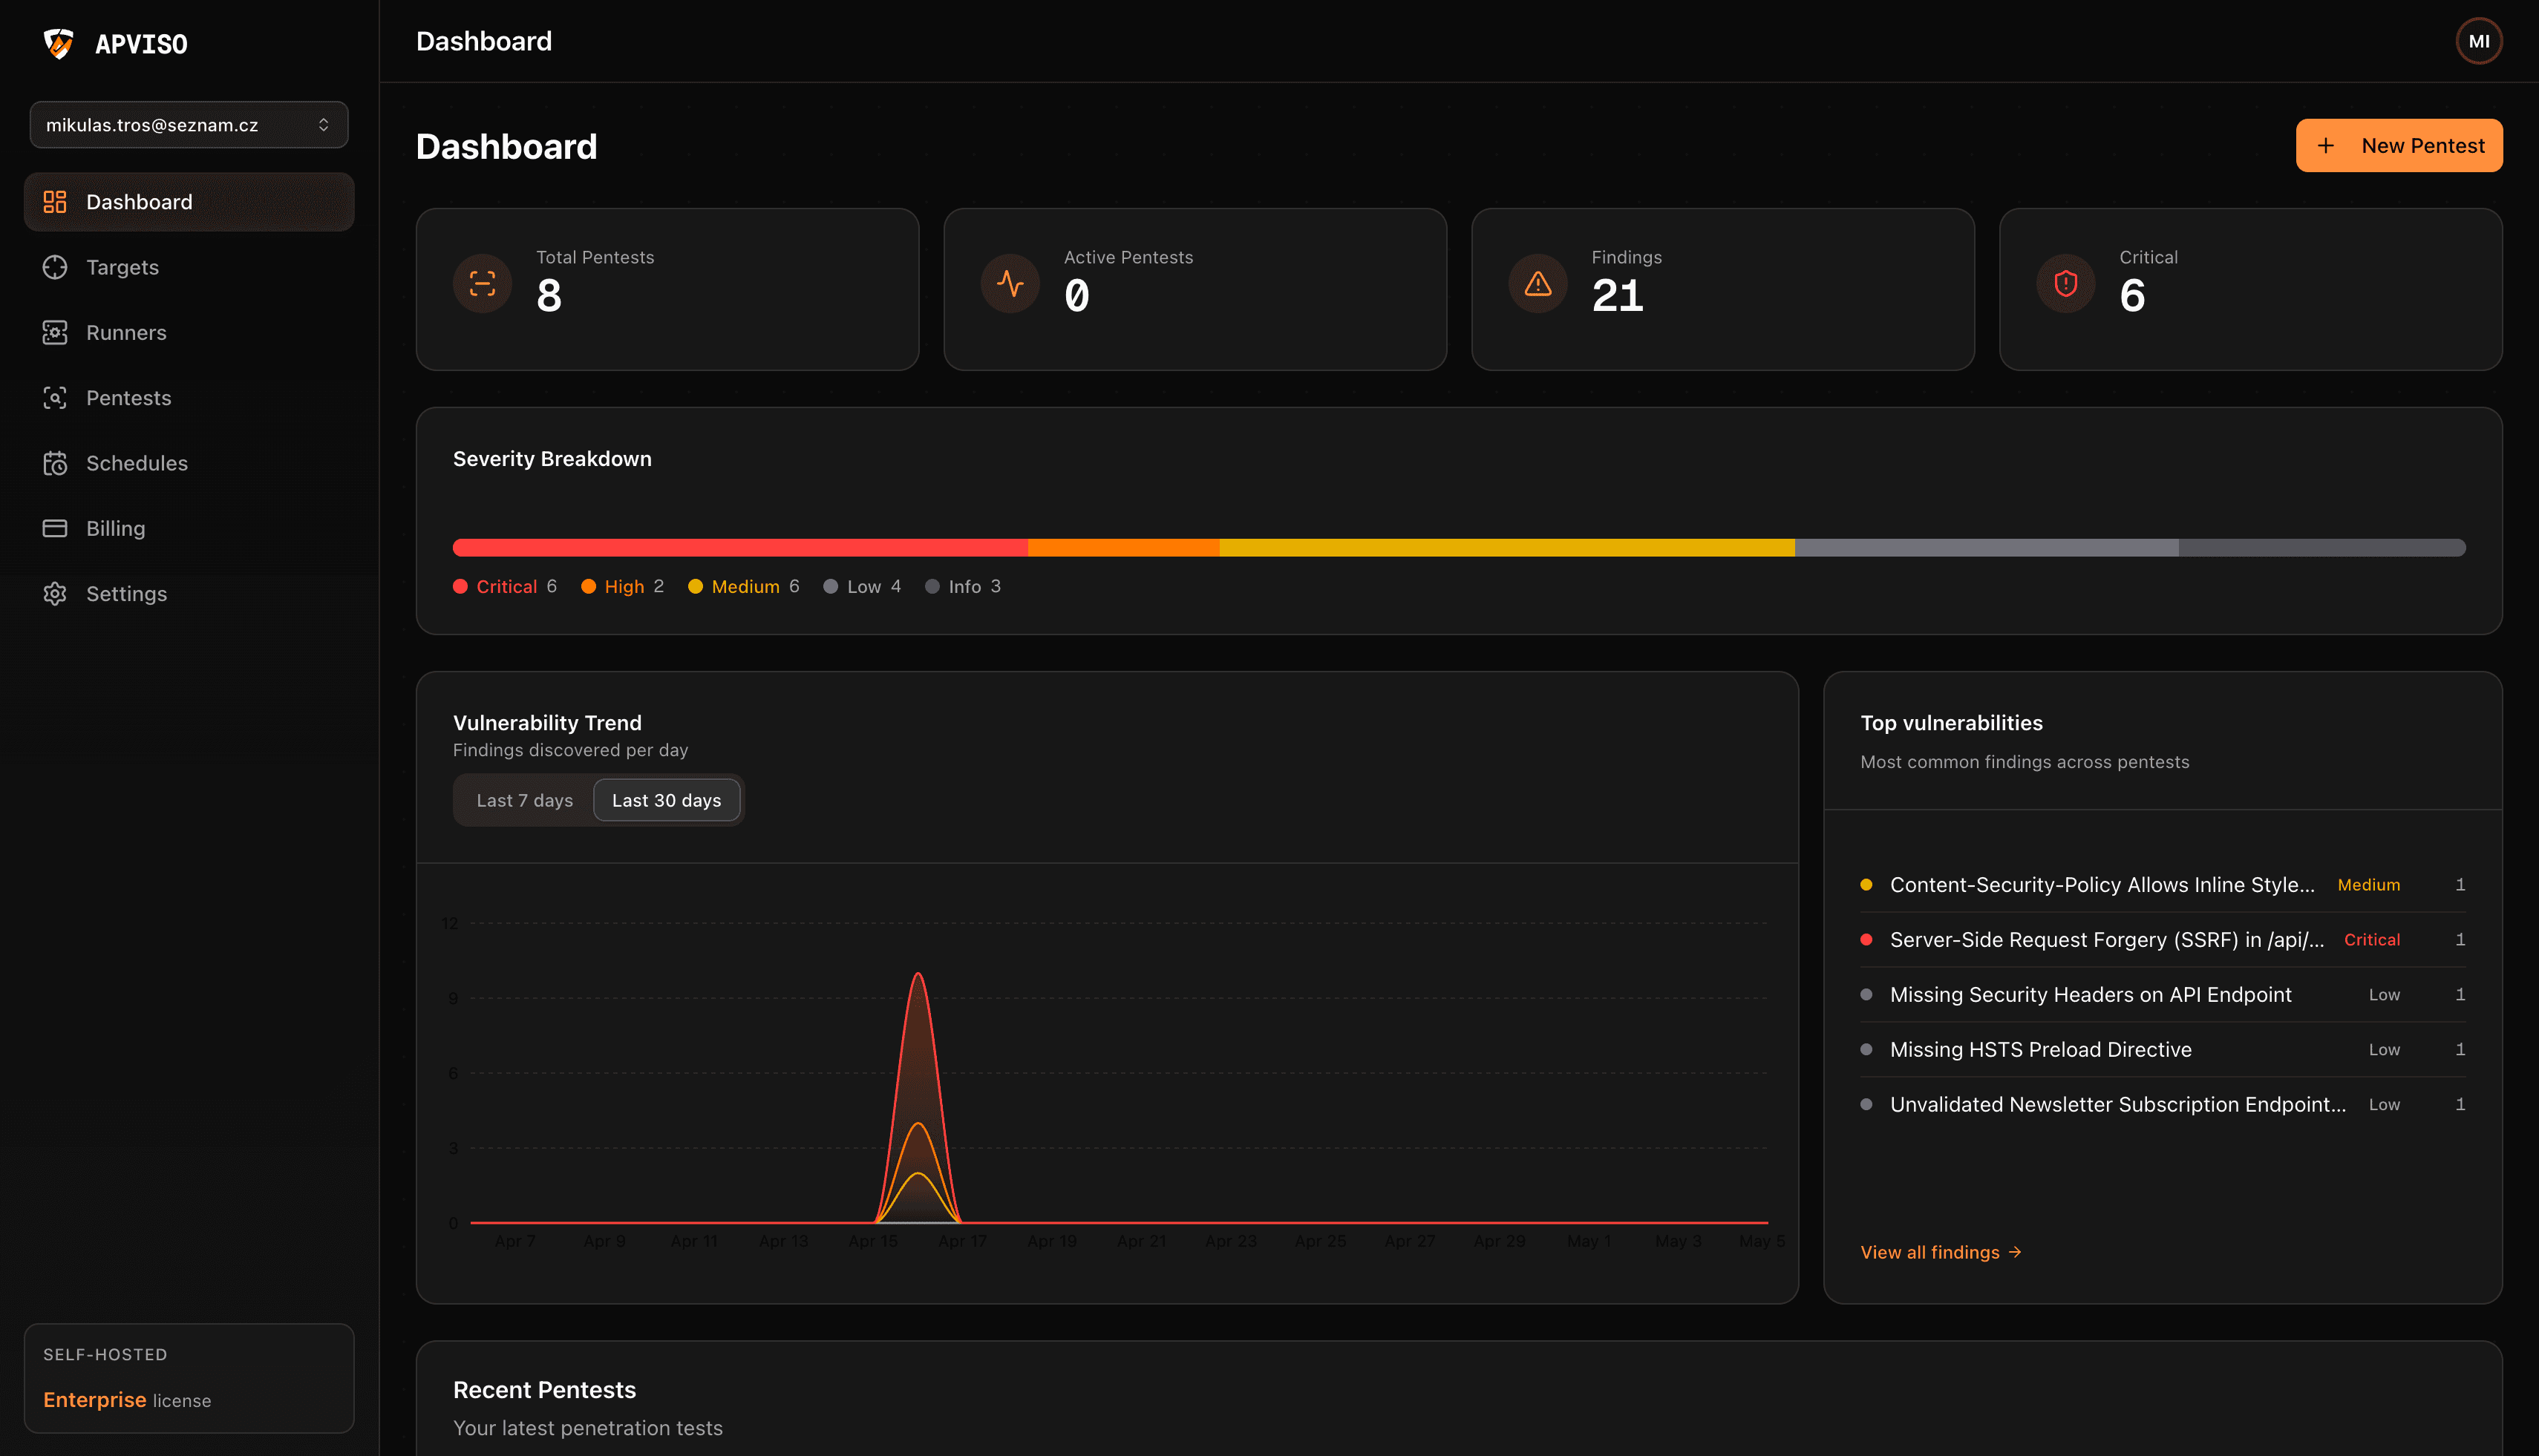Switch trend to Last 7 days
The image size is (2539, 1456).
pos(524,800)
